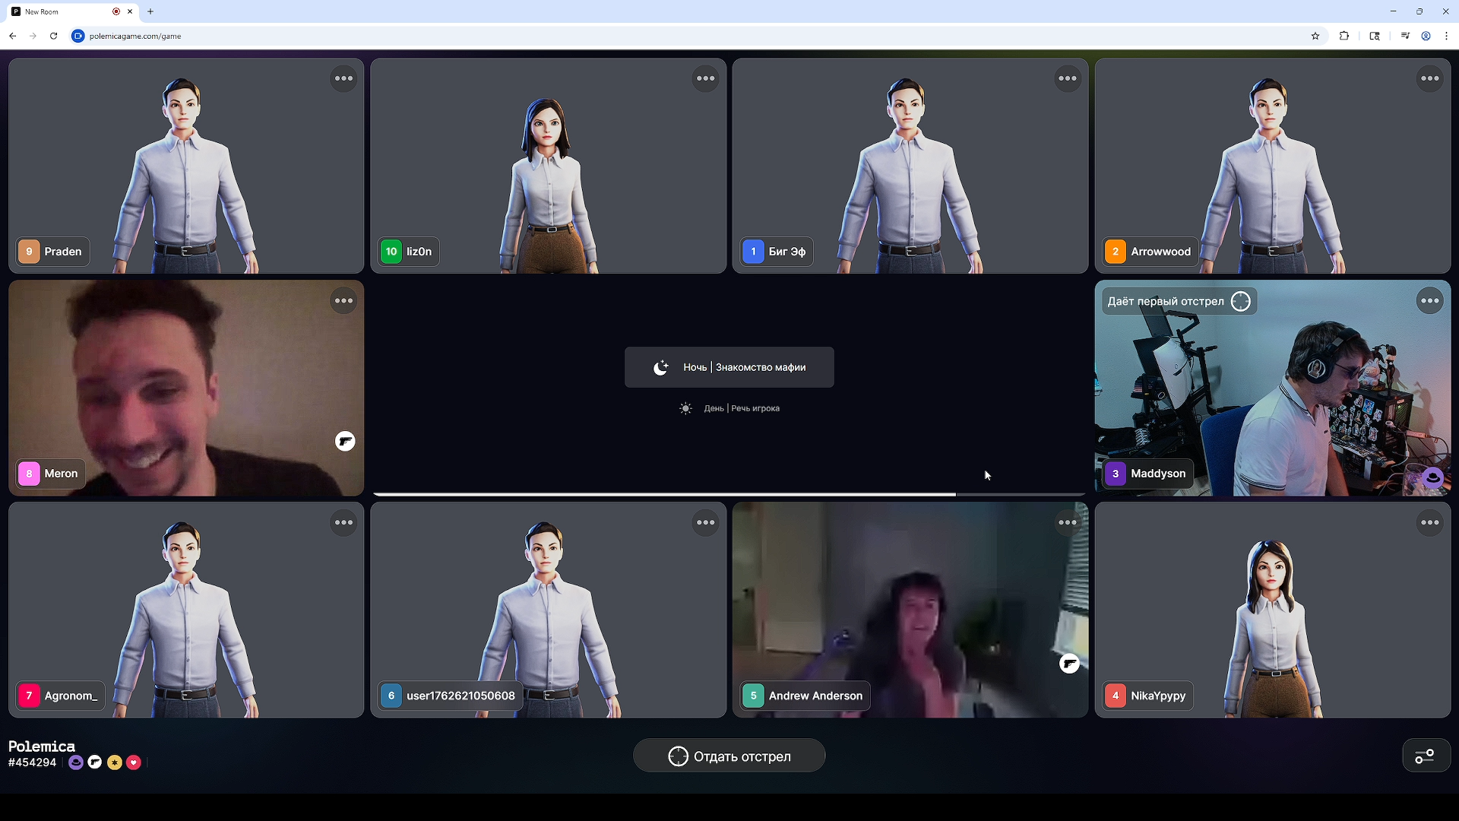Click gun icon on Andrew Anderson's video
The image size is (1459, 821).
coord(1069,664)
